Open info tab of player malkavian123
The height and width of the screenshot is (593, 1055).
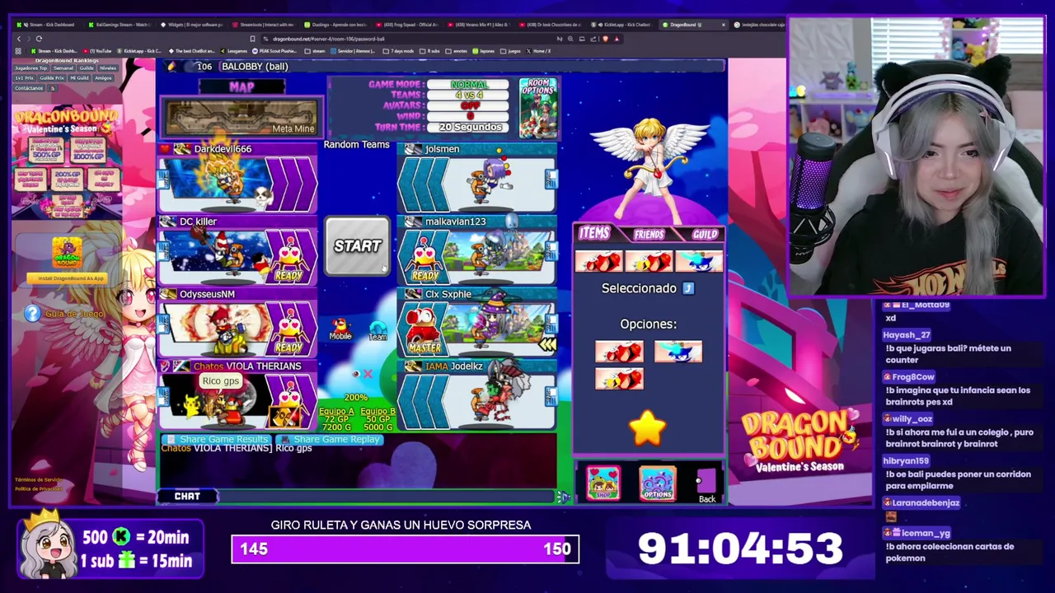coord(551,251)
